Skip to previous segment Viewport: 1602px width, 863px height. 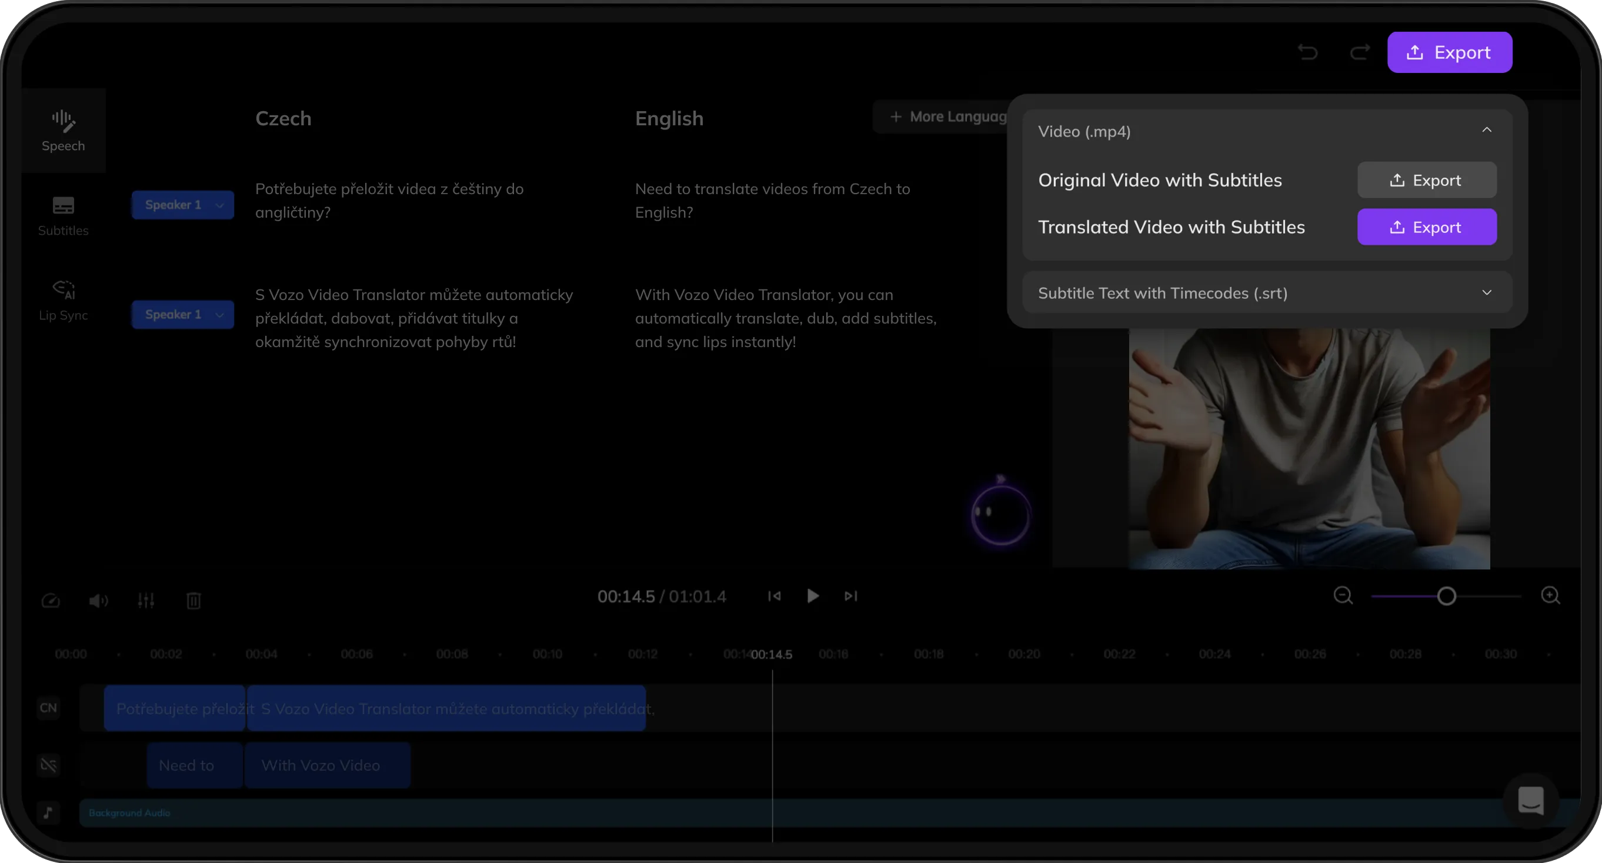(x=775, y=596)
